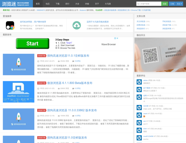186x143 pixels.
Task: Open 浏览器内核检测 link
Action: point(110,10)
